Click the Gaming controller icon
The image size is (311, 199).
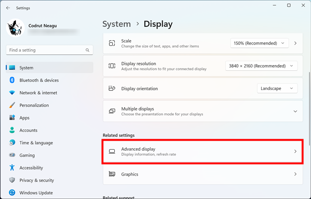[12, 155]
